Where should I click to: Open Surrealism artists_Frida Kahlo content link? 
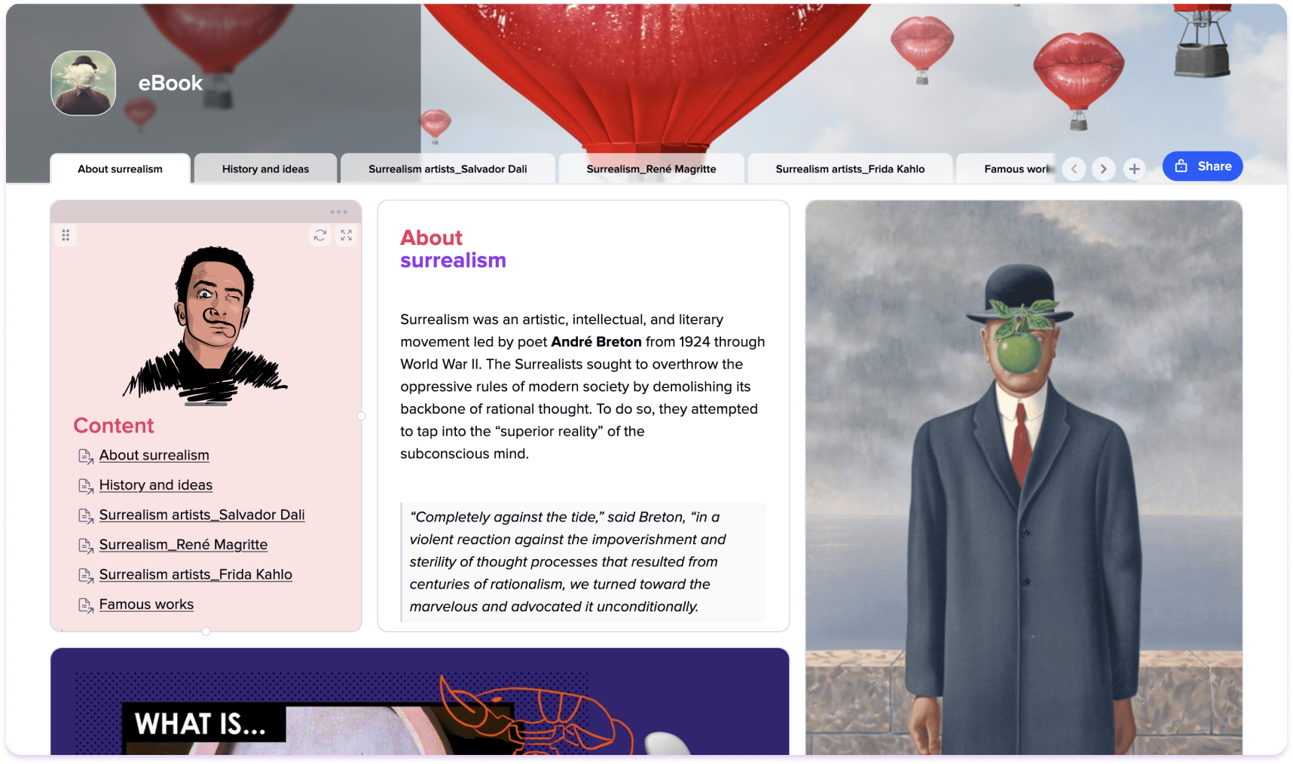click(x=196, y=574)
